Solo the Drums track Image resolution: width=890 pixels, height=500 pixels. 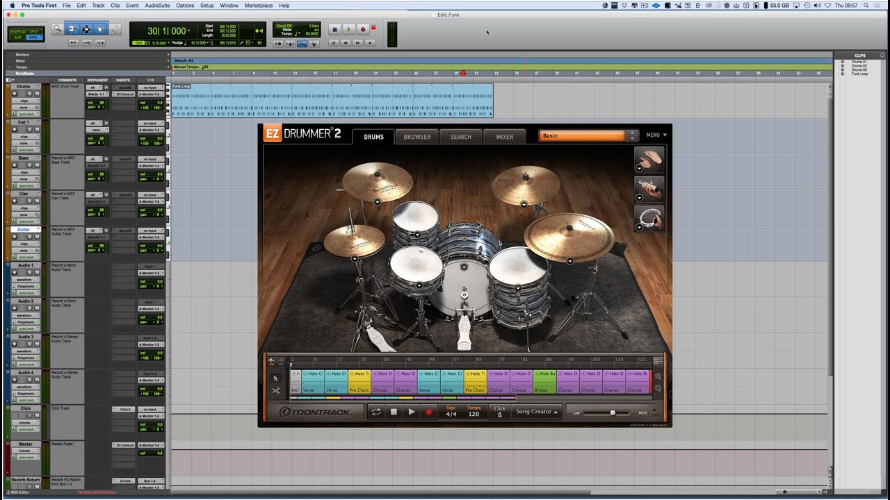pyautogui.click(x=29, y=94)
